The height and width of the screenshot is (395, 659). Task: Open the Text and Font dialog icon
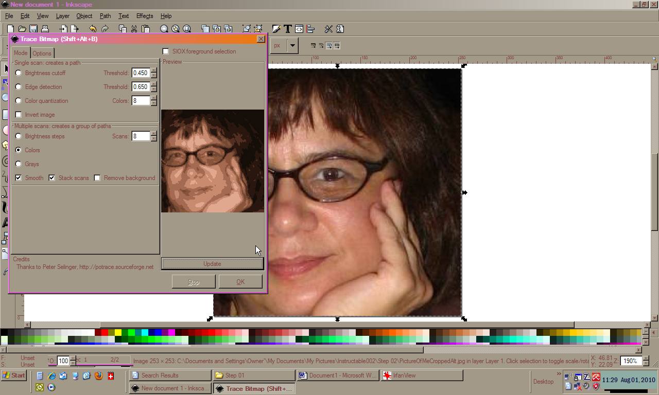[288, 29]
